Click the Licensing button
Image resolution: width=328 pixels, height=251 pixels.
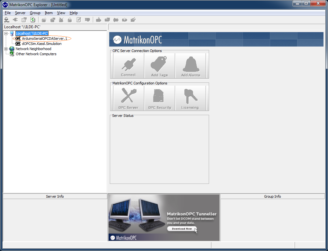[191, 98]
